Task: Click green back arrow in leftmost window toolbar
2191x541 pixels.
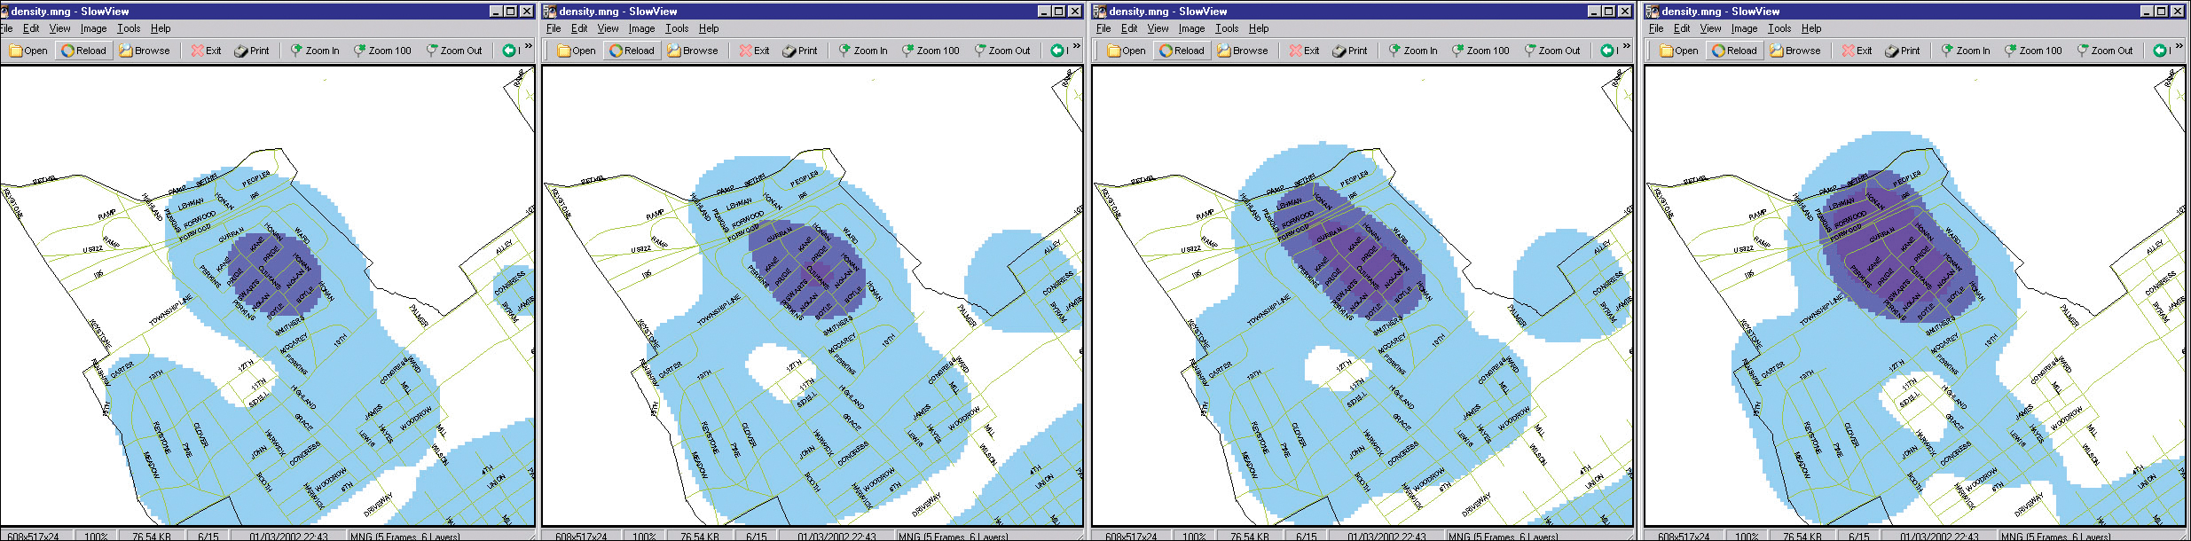Action: point(509,51)
